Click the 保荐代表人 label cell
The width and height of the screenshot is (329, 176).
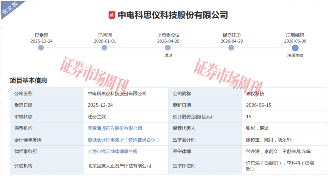point(205,128)
